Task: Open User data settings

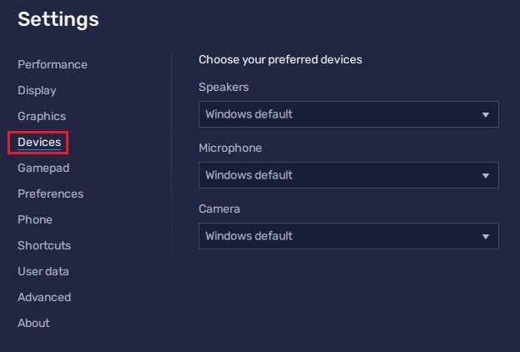Action: click(x=43, y=271)
